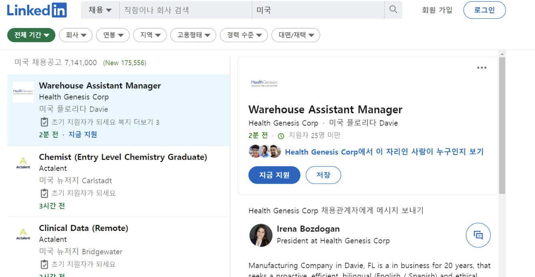The height and width of the screenshot is (277, 535).
Task: Click the employee avatars trio
Action: [265, 151]
